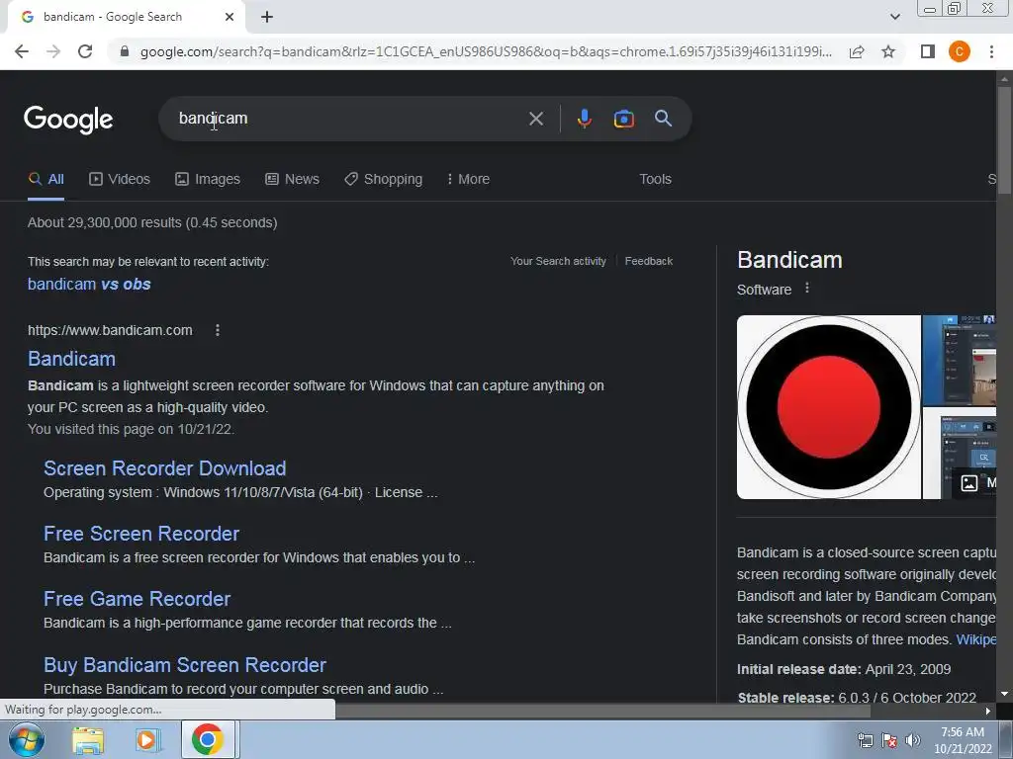This screenshot has height=759, width=1013.
Task: Open Action Center flag tray icon
Action: click(x=889, y=740)
